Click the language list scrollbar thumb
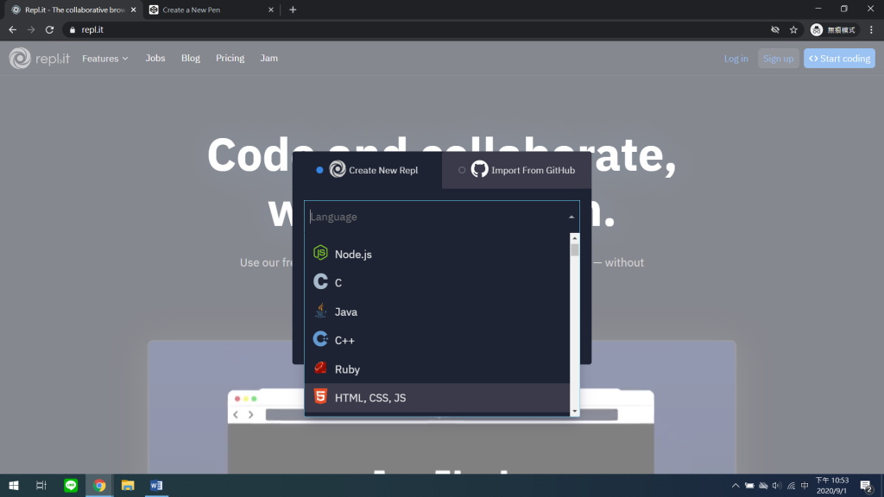The image size is (884, 497). [574, 249]
